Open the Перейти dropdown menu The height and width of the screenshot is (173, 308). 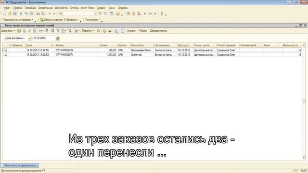tap(88, 31)
